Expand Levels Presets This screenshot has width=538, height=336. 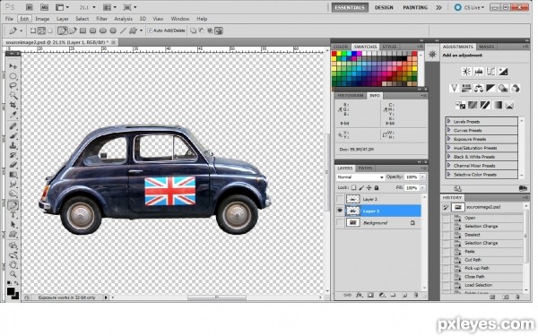[449, 121]
